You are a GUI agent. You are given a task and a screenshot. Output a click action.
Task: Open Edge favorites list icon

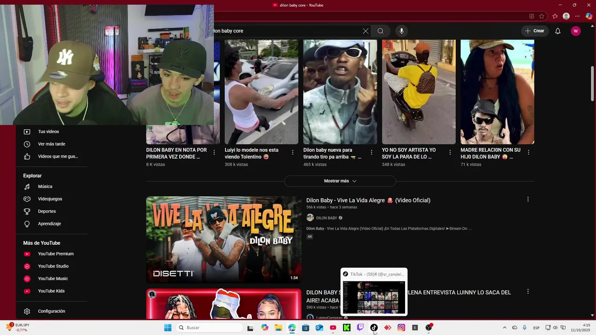pos(555,16)
